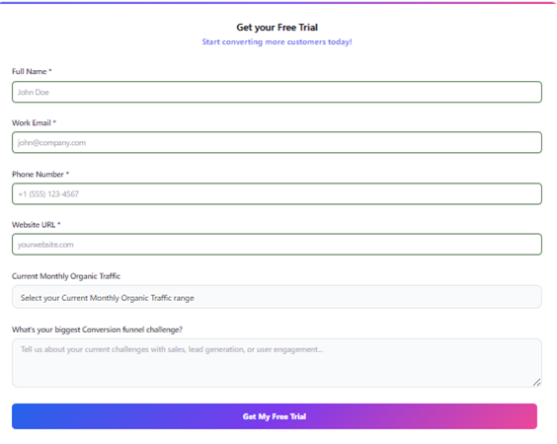Click the 'Phone Number *' label

tap(40, 175)
